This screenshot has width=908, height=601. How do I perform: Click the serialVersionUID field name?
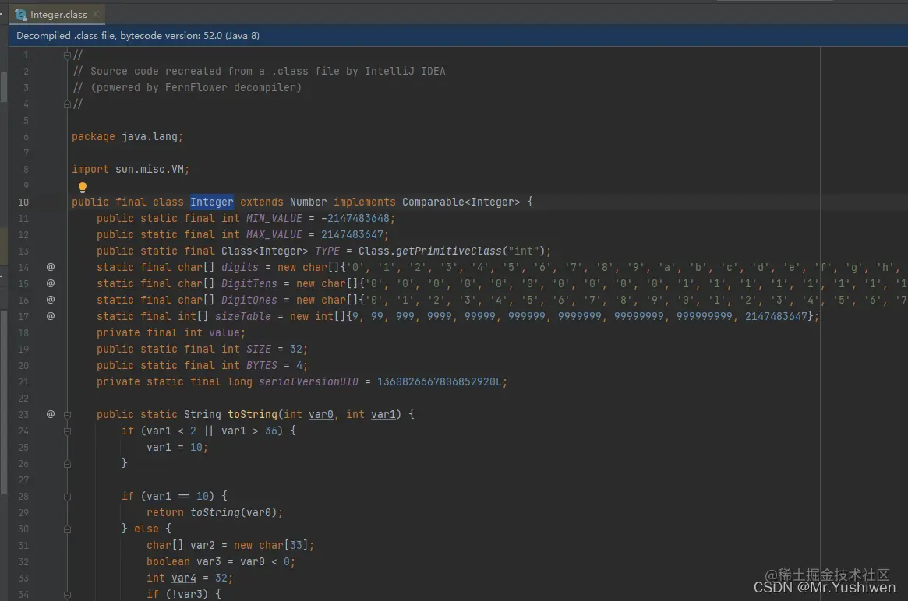tap(309, 381)
